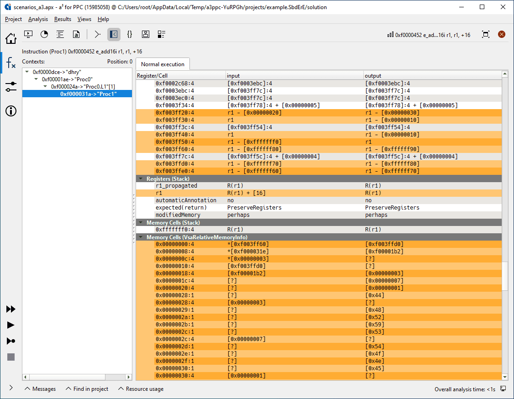514x399 pixels.
Task: Open the information sidebar icon
Action: tap(11, 111)
